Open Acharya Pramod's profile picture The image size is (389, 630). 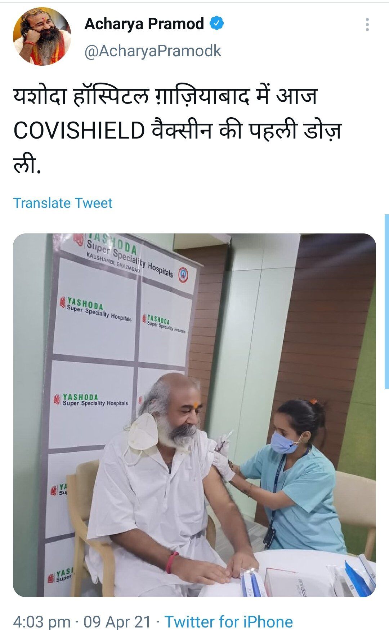42,36
